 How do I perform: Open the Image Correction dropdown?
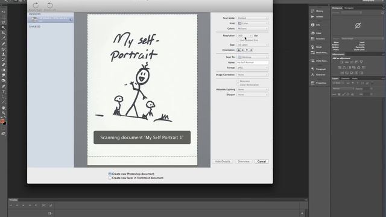point(253,75)
